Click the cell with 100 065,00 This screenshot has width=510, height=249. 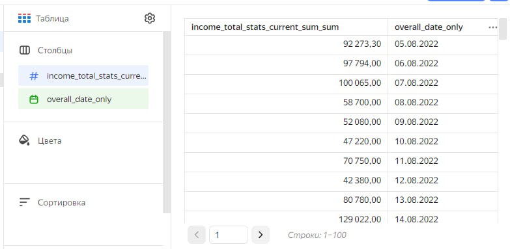[286, 83]
